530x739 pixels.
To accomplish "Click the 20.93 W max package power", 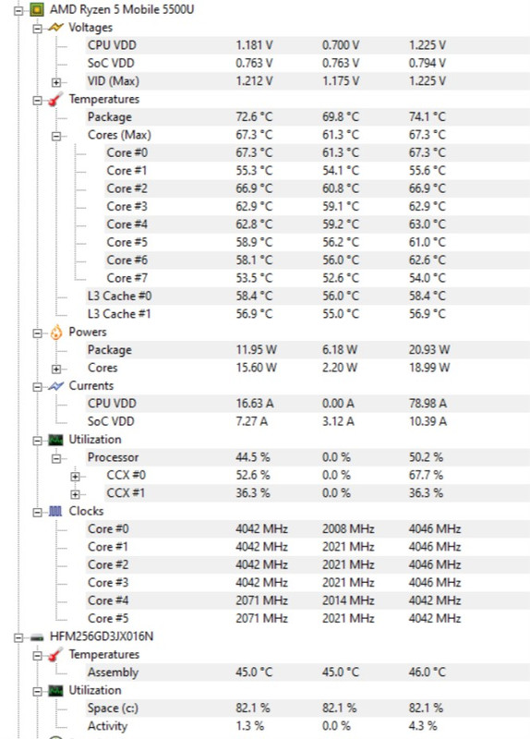I will coord(429,350).
